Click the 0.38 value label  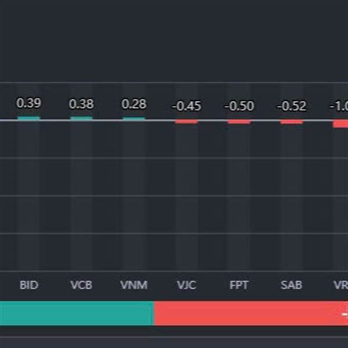81,104
